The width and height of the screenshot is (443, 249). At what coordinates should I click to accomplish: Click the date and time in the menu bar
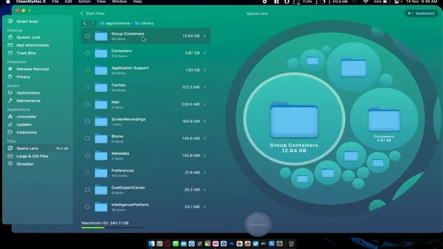click(422, 1)
